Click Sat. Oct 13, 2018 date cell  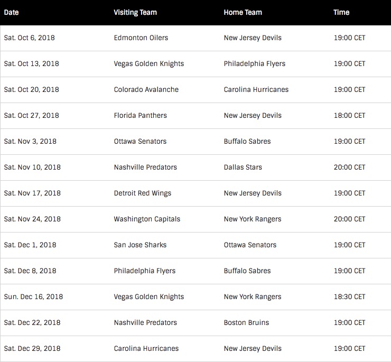click(31, 63)
